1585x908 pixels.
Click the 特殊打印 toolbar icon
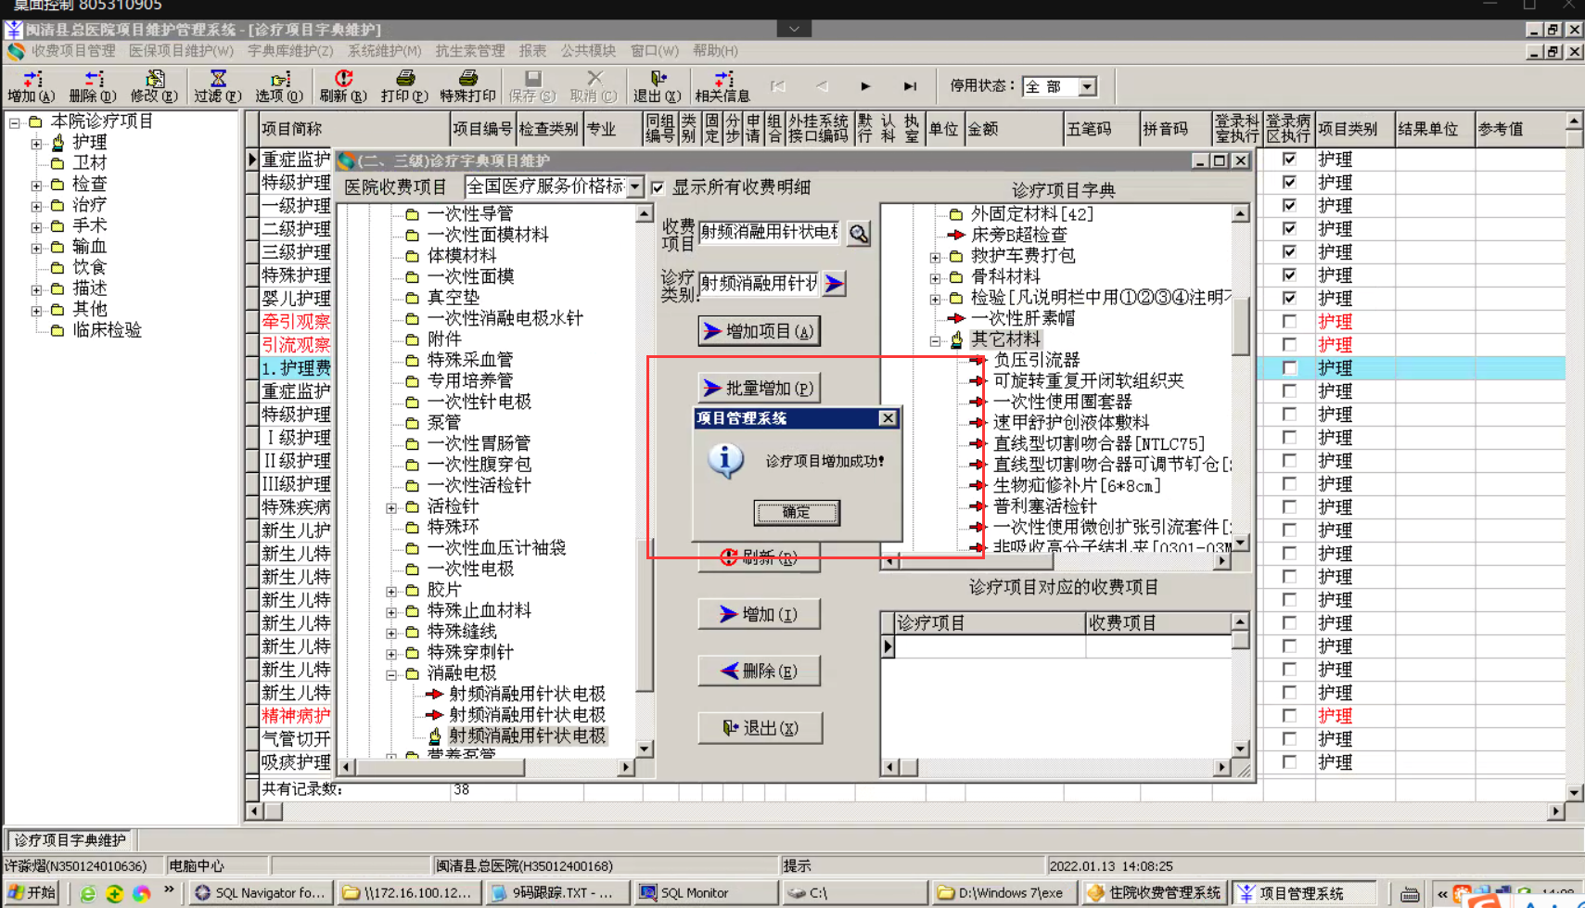(x=467, y=86)
